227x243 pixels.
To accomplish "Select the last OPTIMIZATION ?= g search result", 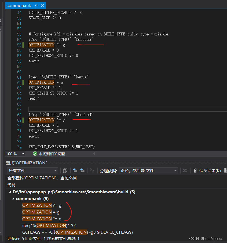I will pyautogui.click(x=42, y=219).
